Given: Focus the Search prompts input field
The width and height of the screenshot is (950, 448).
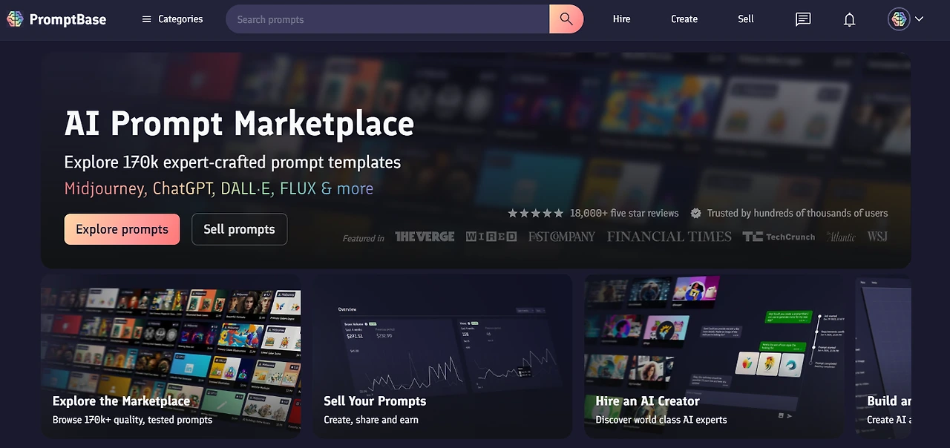Looking at the screenshot, I should point(387,19).
